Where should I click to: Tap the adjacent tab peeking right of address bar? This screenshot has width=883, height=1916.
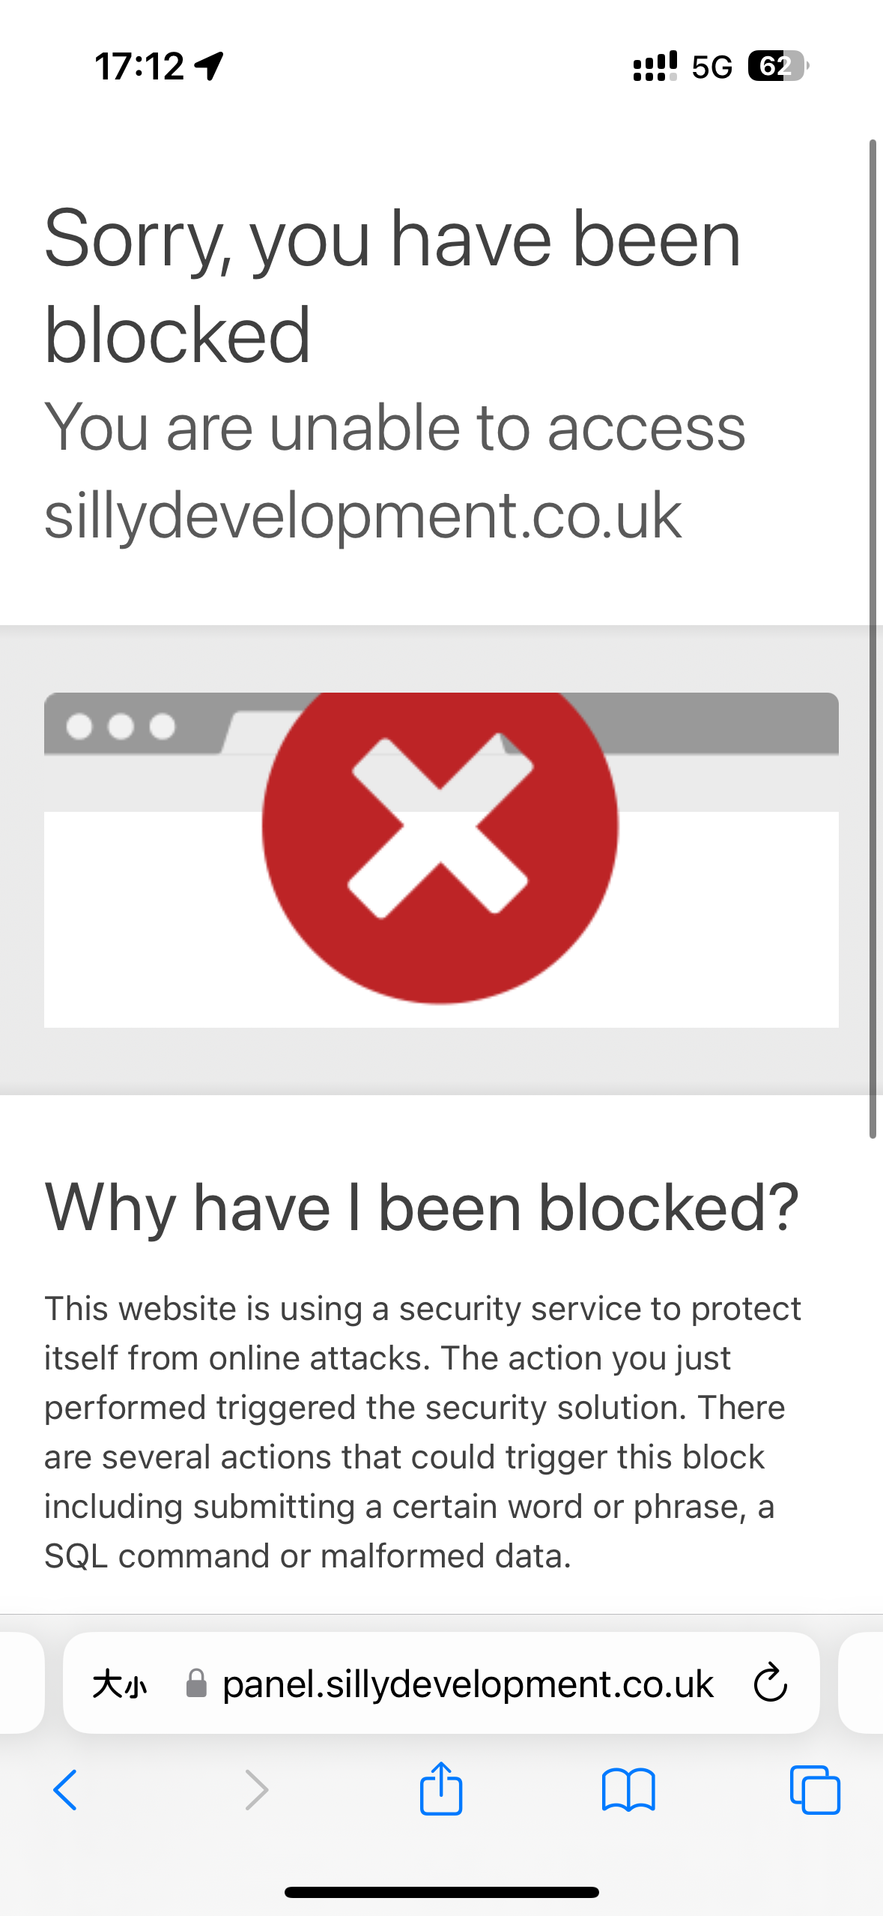pyautogui.click(x=861, y=1682)
